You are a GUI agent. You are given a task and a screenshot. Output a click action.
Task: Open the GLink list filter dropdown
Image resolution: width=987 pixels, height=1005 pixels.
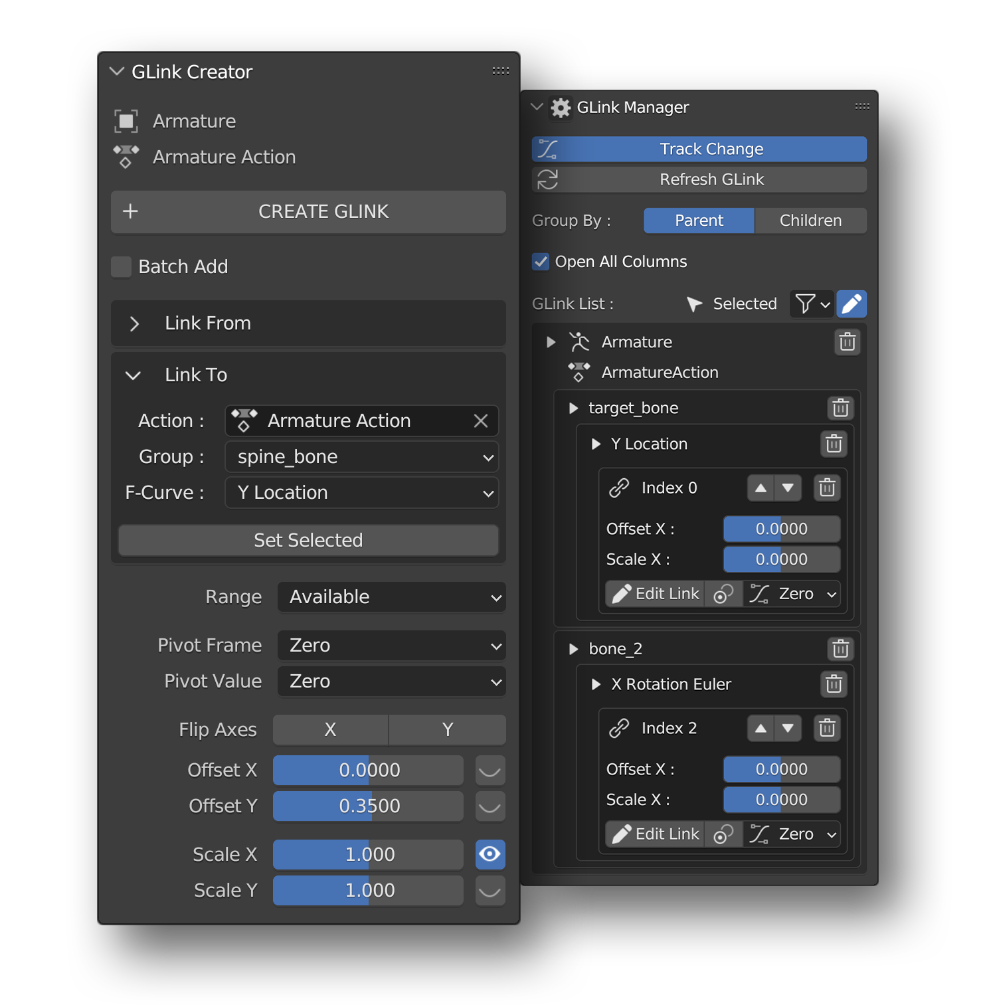pyautogui.click(x=812, y=304)
